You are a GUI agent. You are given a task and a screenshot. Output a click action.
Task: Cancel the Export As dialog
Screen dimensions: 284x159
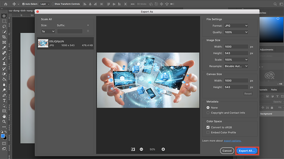pyautogui.click(x=227, y=151)
